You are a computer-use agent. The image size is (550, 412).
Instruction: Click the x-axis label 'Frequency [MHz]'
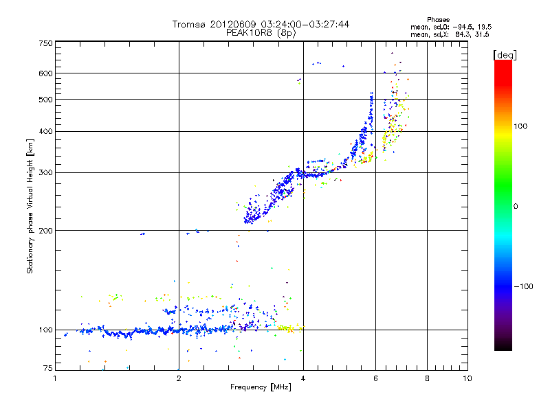[x=261, y=387]
